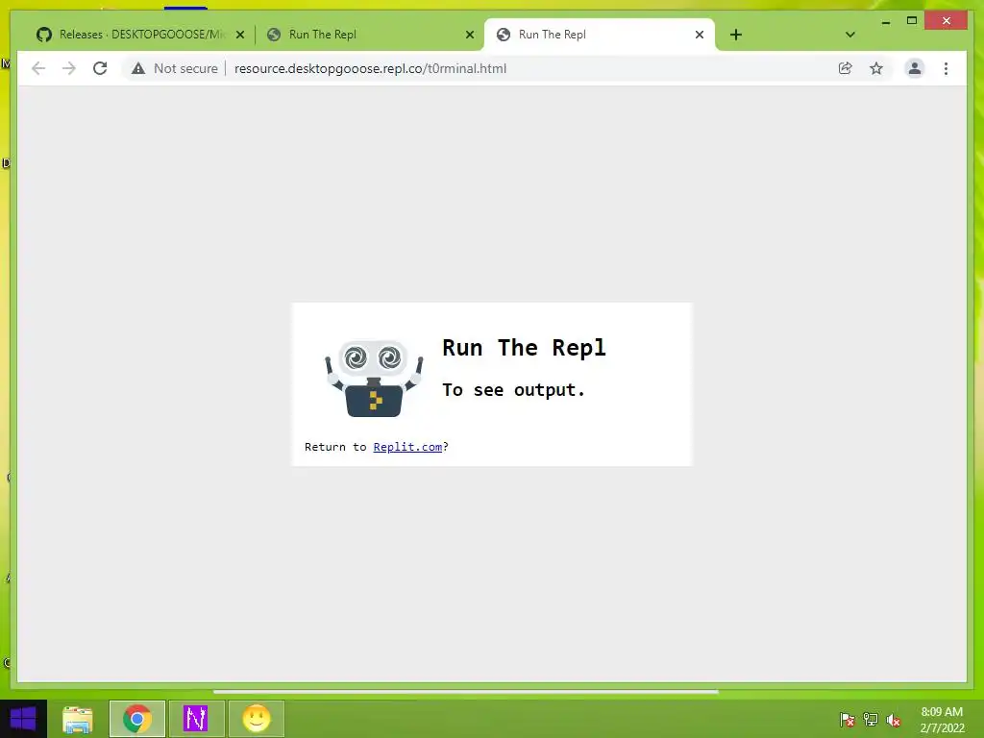Click the muted volume tray icon
This screenshot has height=738, width=984.
point(894,719)
